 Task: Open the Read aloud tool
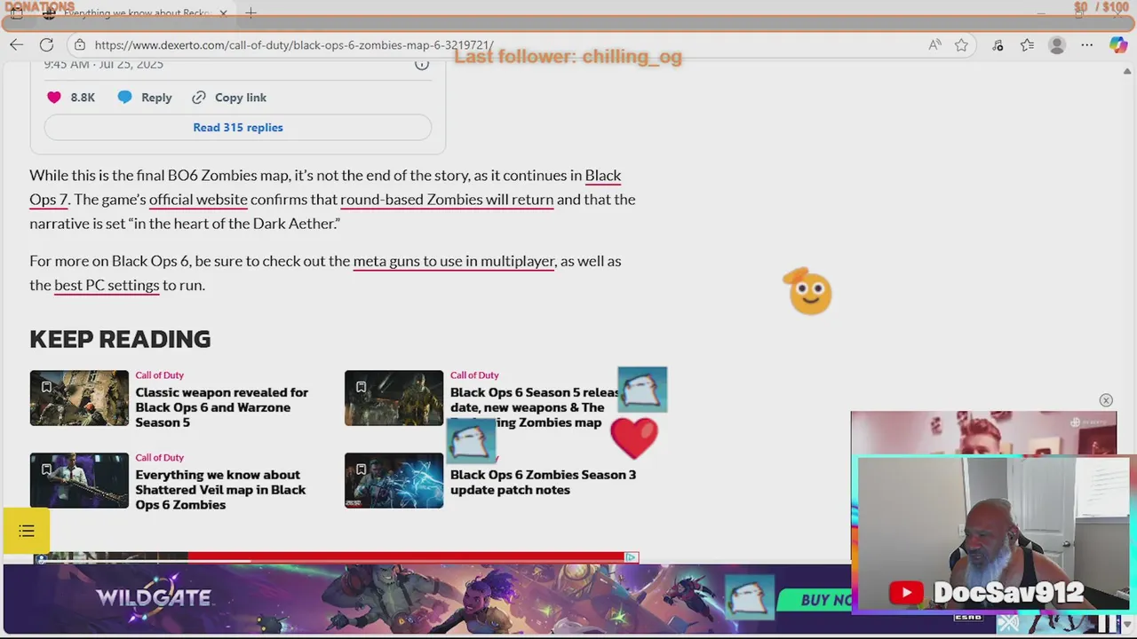click(x=934, y=44)
